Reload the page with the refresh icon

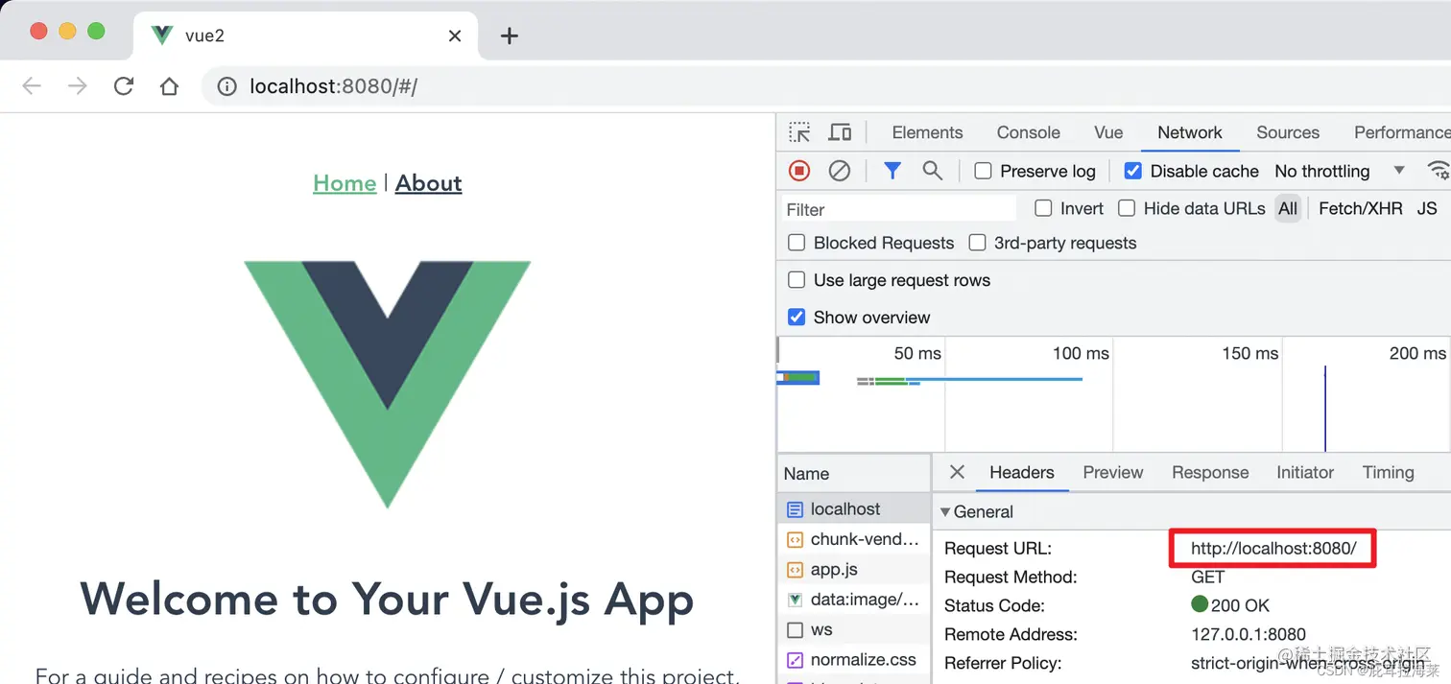click(124, 86)
